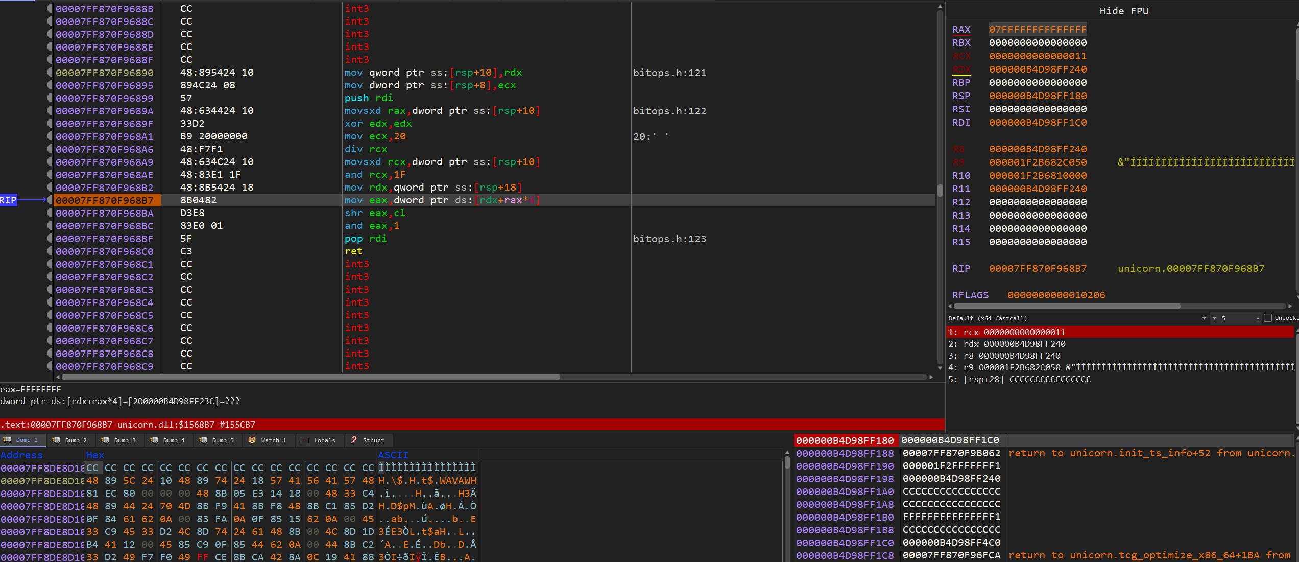
Task: Toggle breakpoint on the current RIP instruction
Action: point(49,200)
